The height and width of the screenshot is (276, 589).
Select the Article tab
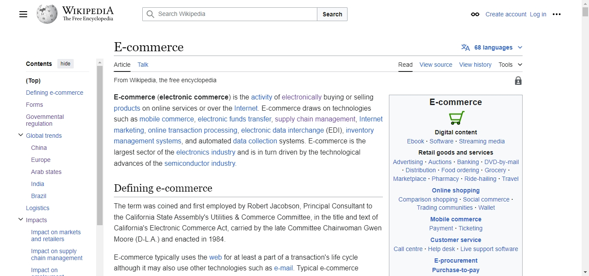pyautogui.click(x=122, y=65)
